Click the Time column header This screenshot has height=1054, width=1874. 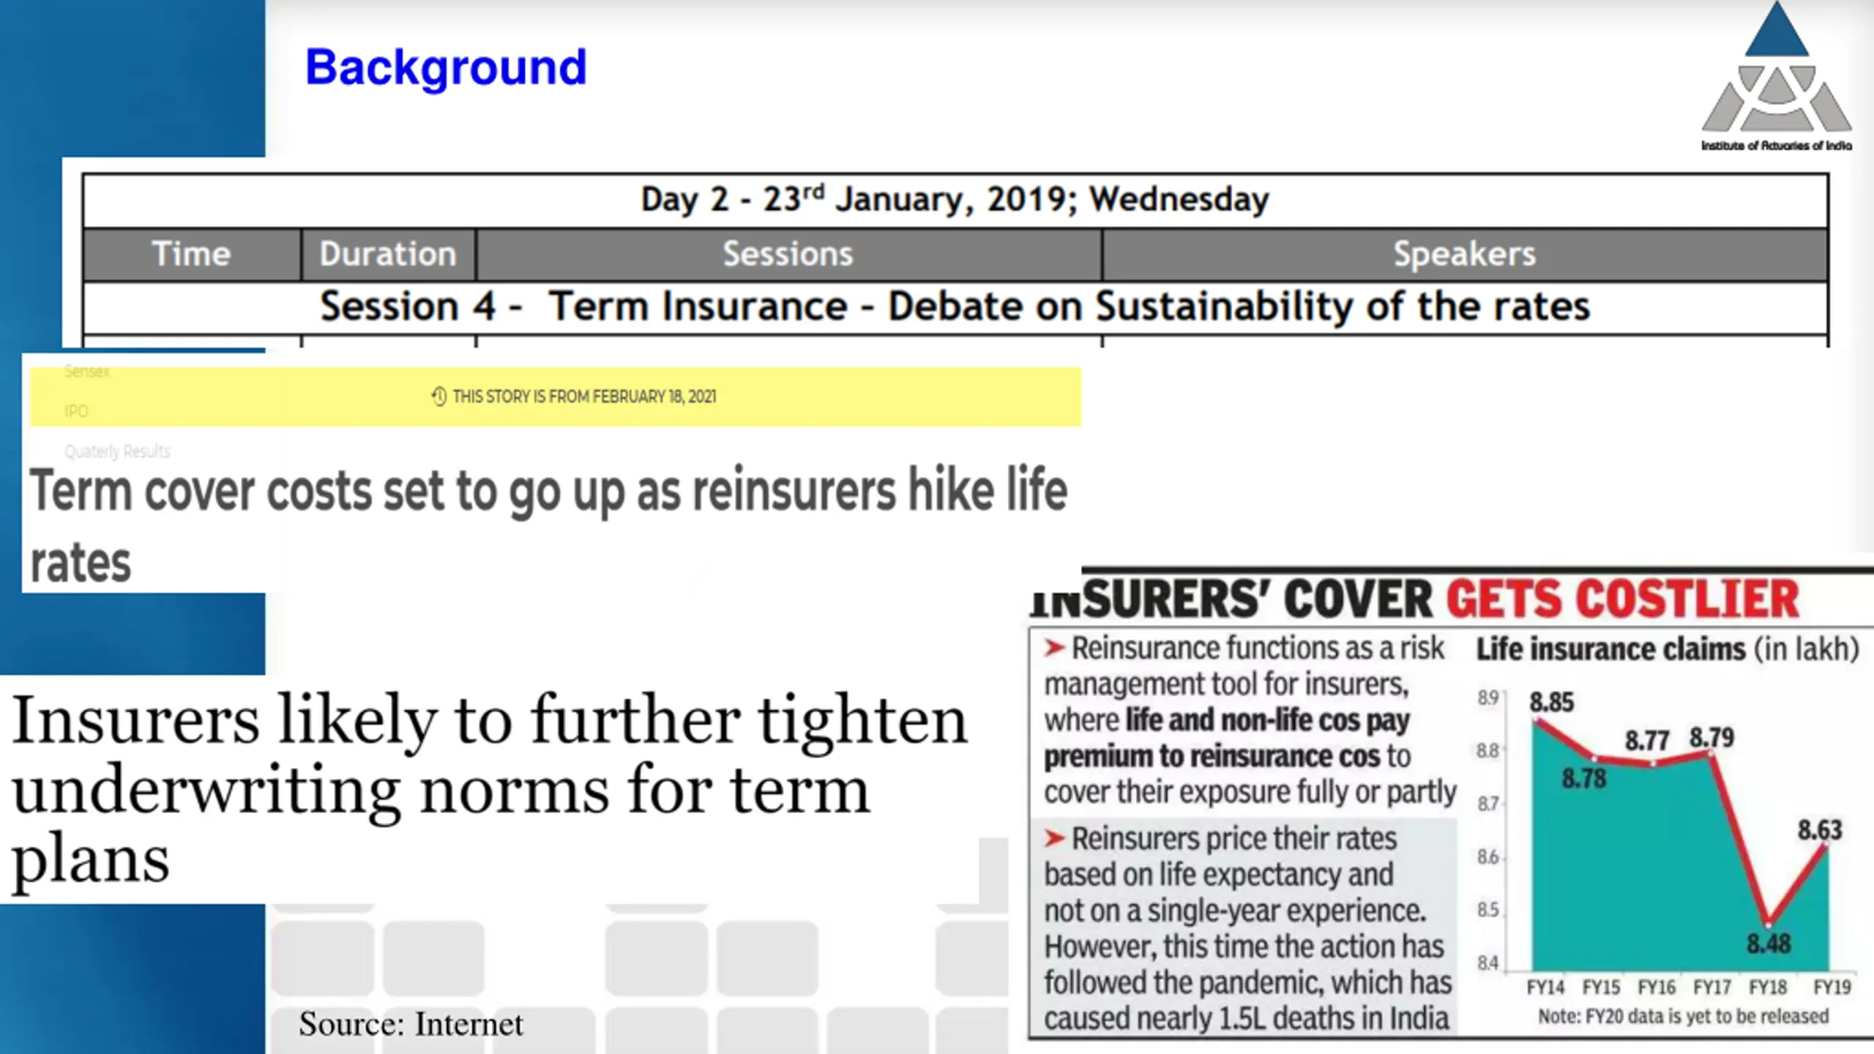click(191, 254)
